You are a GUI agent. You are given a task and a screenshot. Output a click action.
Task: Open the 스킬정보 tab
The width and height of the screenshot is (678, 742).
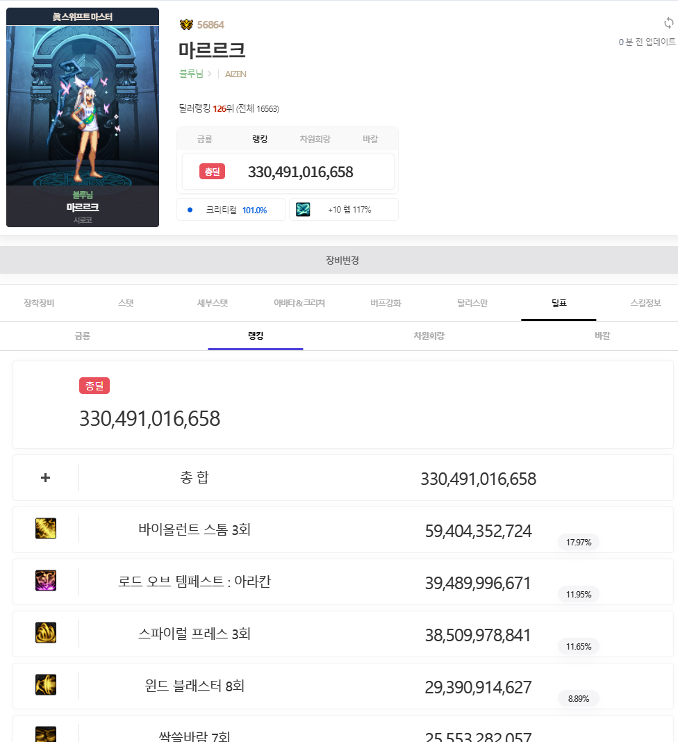645,304
